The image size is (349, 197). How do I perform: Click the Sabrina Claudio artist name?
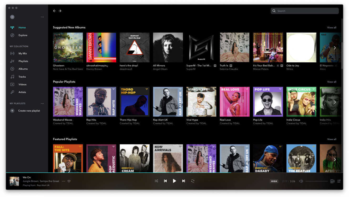point(229,69)
